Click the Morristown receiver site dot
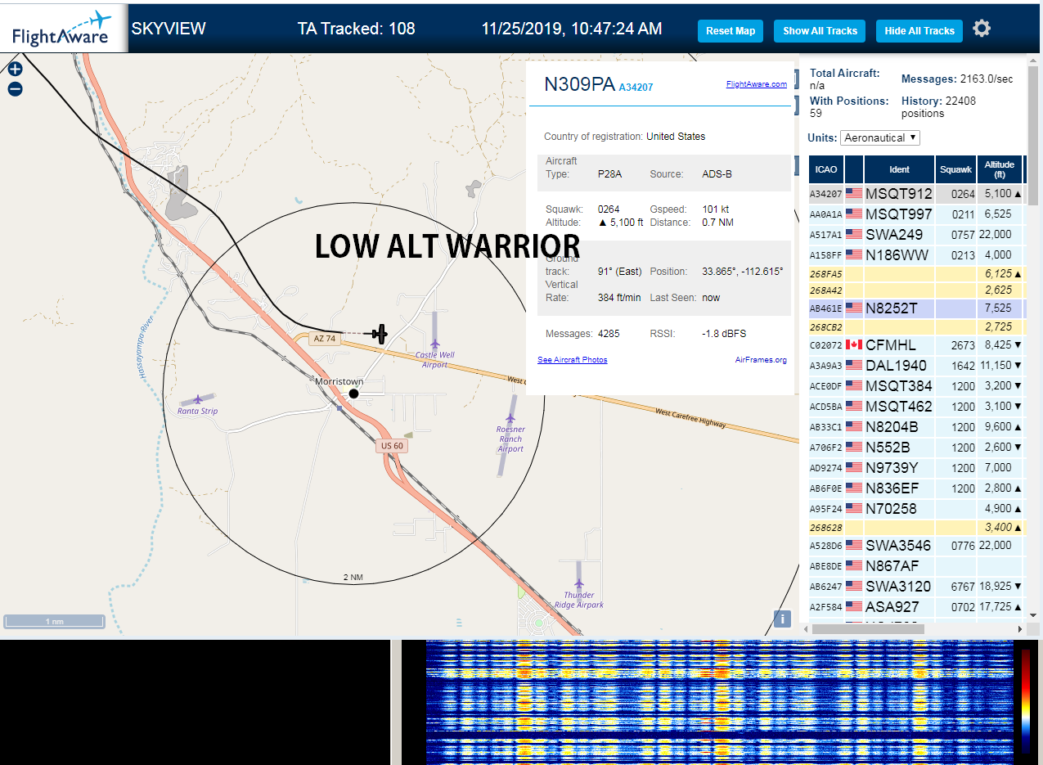Image resolution: width=1043 pixels, height=765 pixels. (353, 394)
